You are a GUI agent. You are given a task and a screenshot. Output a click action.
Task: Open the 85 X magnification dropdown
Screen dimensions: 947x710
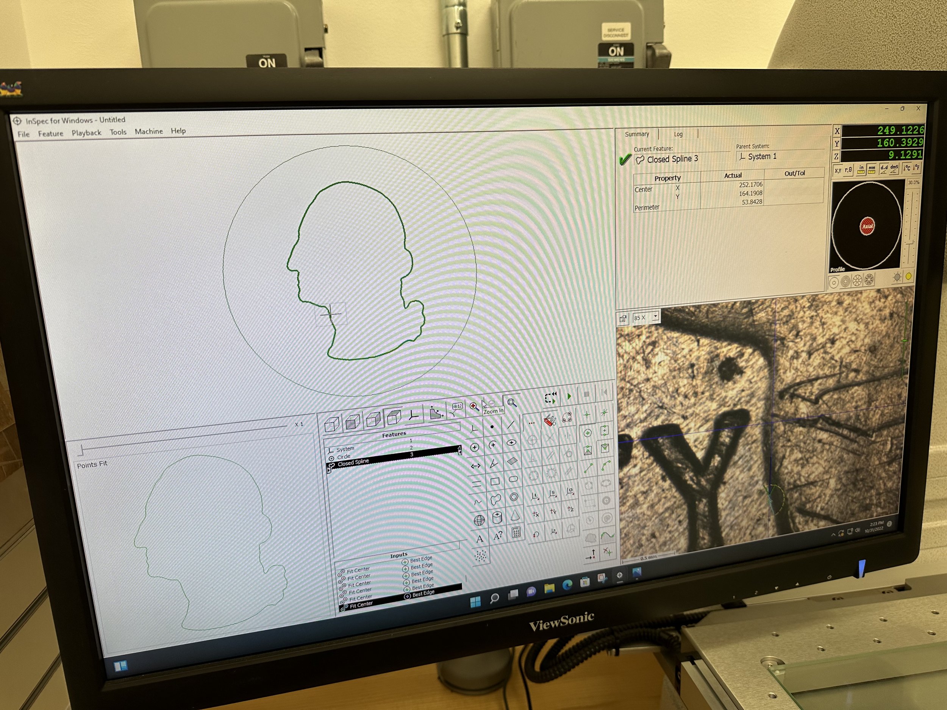click(655, 316)
